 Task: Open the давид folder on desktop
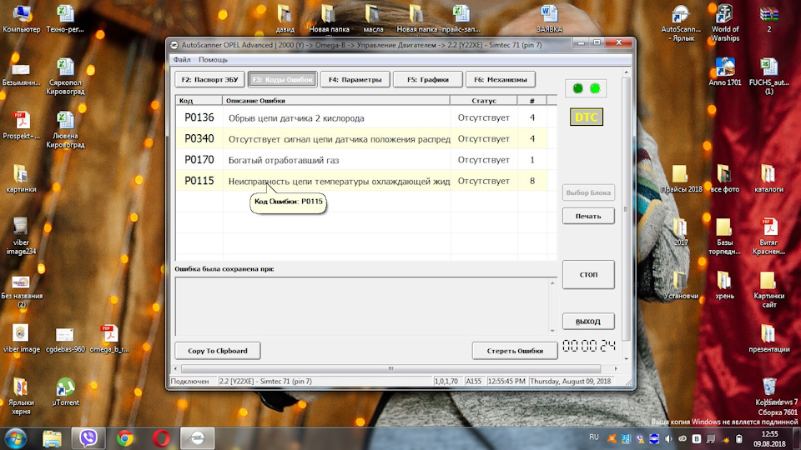click(285, 17)
